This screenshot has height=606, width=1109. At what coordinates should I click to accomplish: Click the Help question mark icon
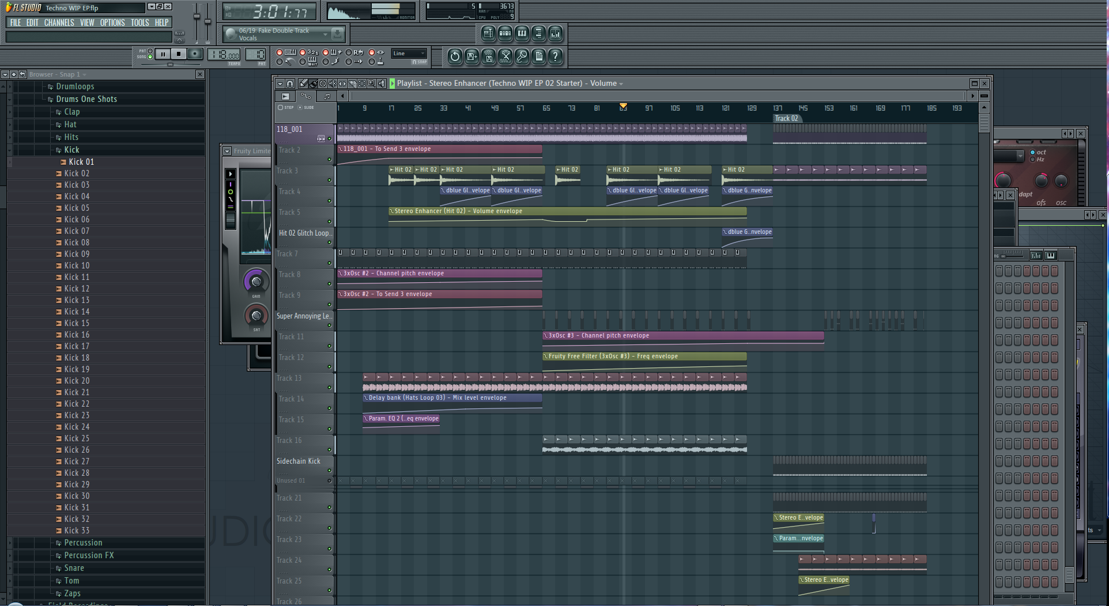pos(555,56)
